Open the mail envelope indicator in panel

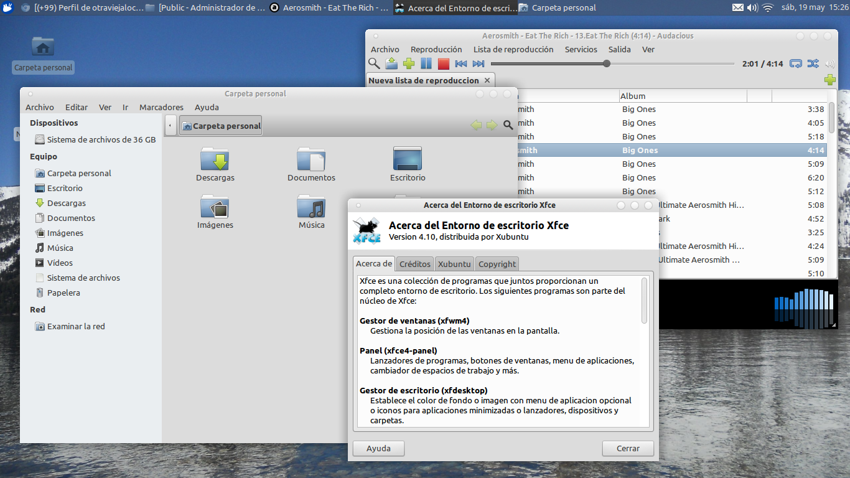tap(737, 7)
